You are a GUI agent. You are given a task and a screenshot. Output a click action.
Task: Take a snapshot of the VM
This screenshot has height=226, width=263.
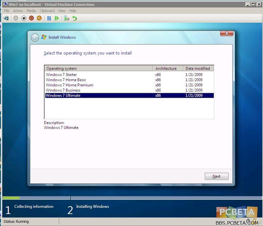pos(67,18)
